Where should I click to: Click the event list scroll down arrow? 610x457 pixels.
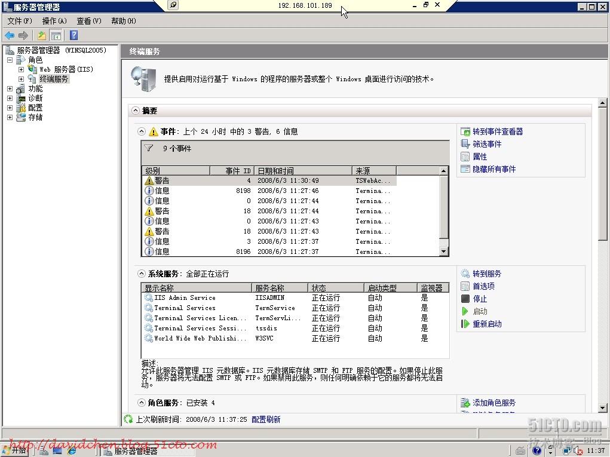pyautogui.click(x=443, y=251)
